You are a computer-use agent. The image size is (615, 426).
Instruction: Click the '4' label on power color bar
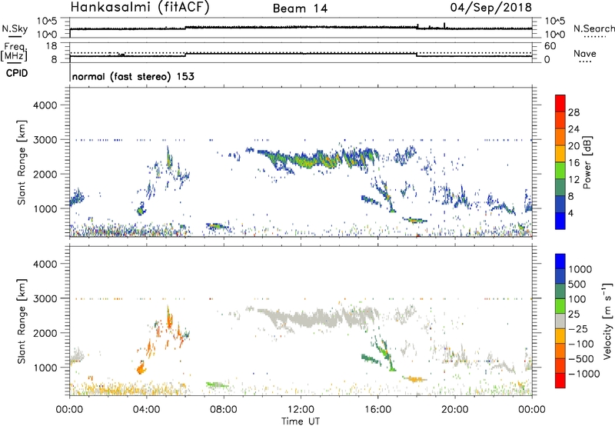[x=570, y=213]
